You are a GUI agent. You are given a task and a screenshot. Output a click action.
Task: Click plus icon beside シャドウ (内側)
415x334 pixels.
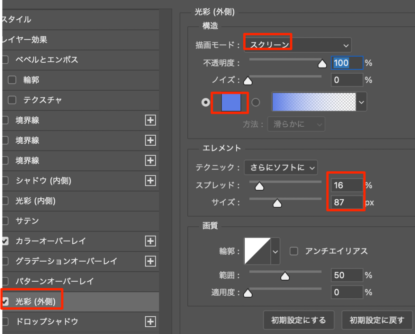pos(150,181)
